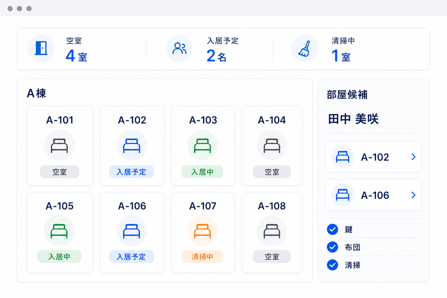Click the people icon for 入居予定
Screen dimensions: 447x298
pyautogui.click(x=180, y=48)
